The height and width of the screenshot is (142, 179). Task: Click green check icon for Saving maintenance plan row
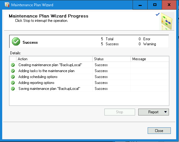click(x=13, y=89)
